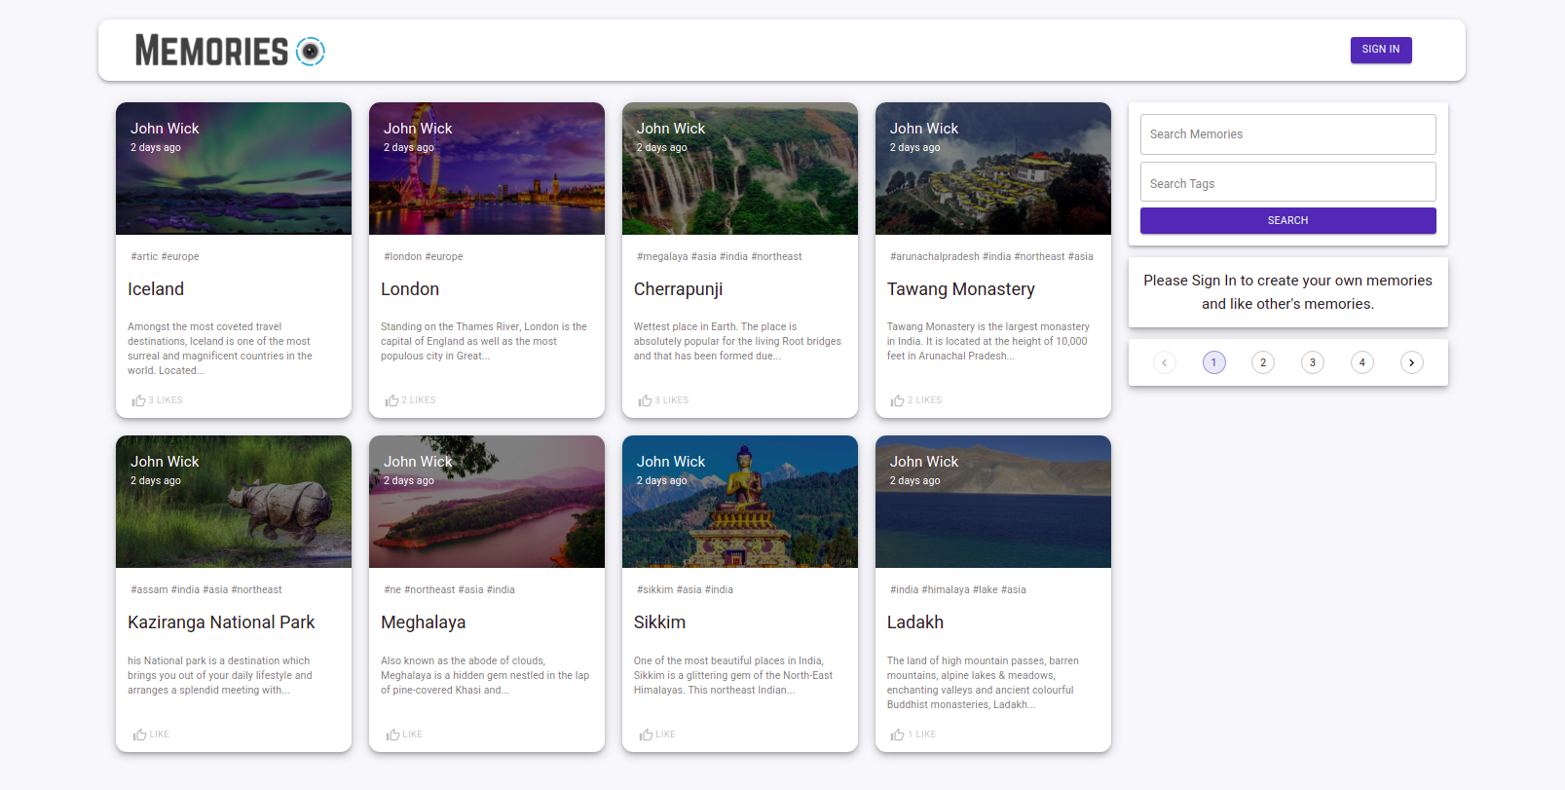
Task: Click '#ne #northeast #asia #india' tags
Action: click(x=449, y=590)
